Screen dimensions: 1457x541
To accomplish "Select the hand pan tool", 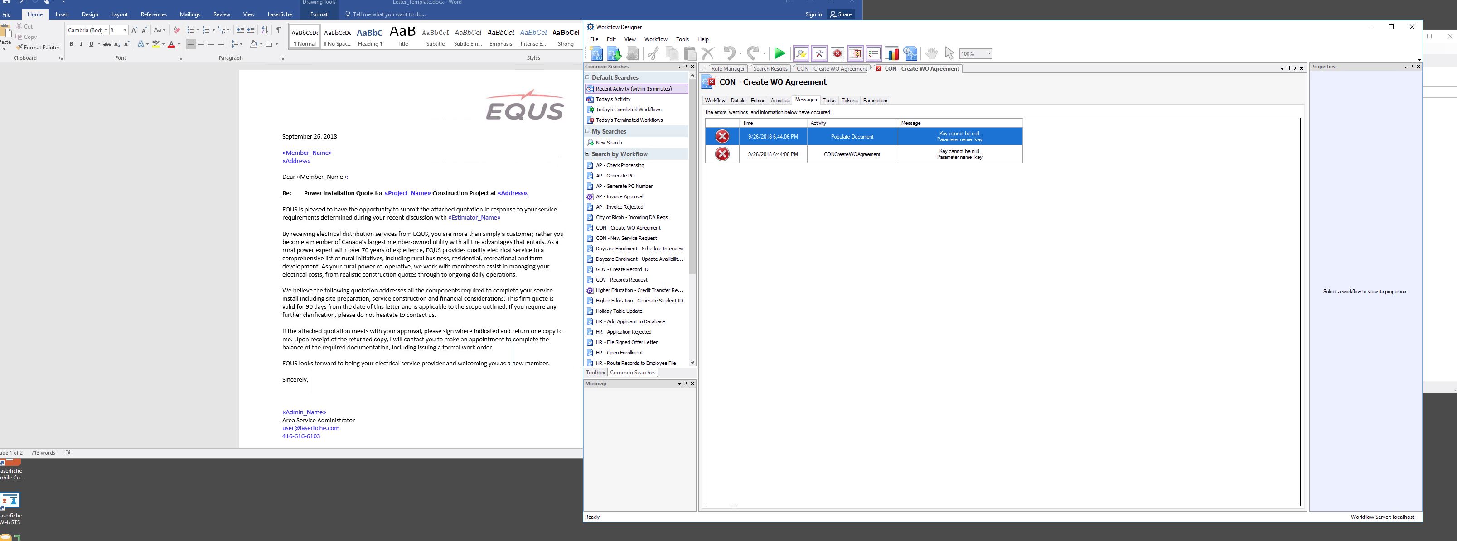I will point(931,54).
